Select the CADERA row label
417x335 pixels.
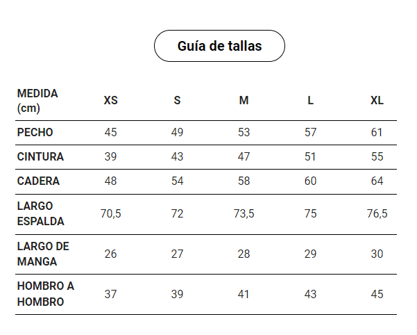(38, 181)
